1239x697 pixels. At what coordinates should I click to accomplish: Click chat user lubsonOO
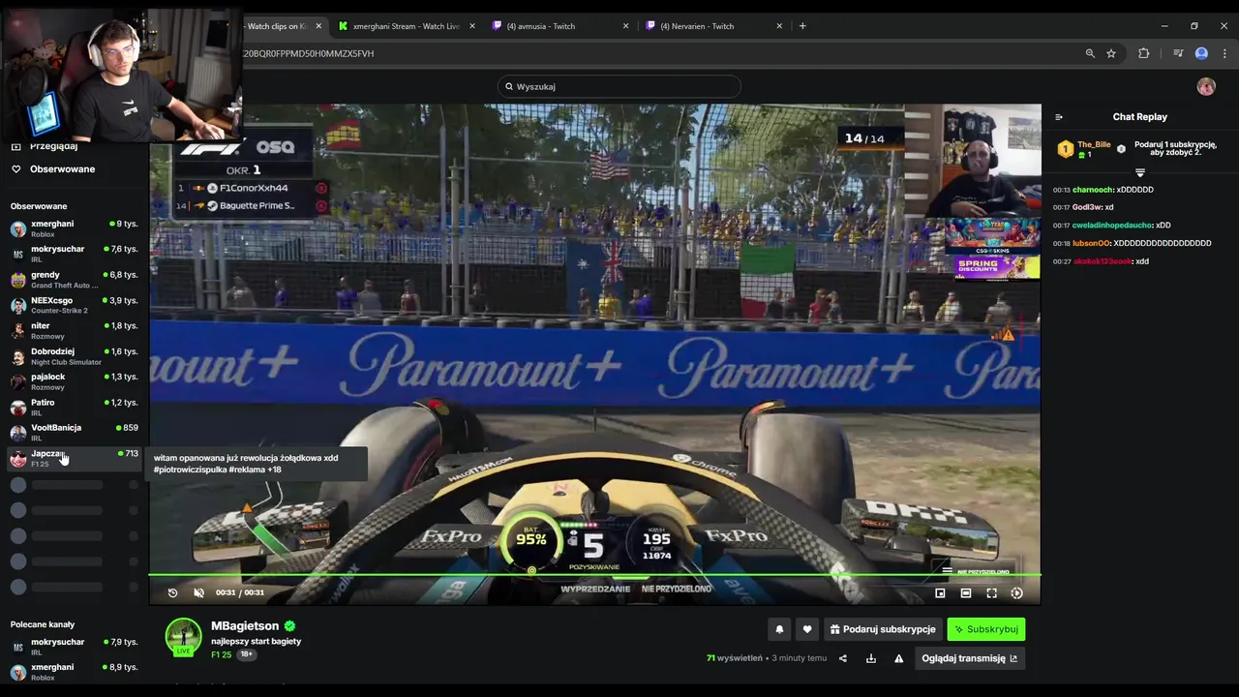[x=1091, y=243]
